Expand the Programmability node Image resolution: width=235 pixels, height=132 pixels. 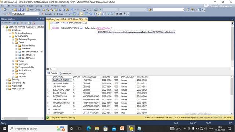point(13,67)
